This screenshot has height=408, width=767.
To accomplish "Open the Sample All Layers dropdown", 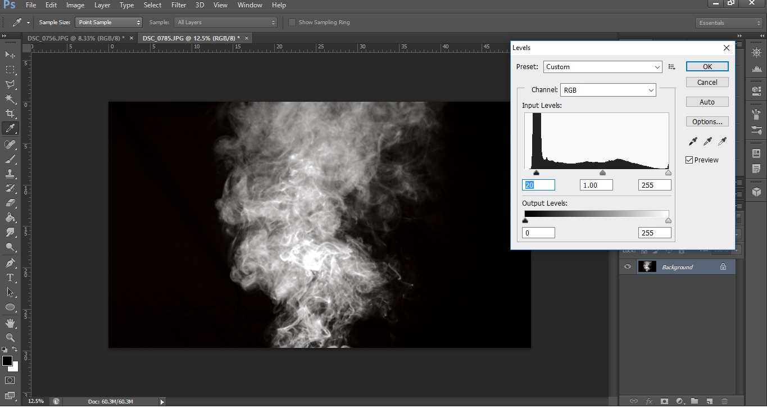I will [x=226, y=22].
